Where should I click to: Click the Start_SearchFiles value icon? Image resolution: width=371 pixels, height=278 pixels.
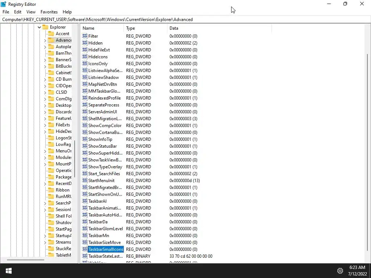tap(85, 173)
